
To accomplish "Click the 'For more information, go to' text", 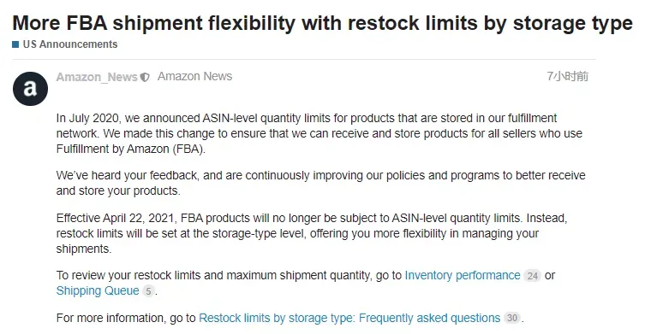I will tap(126, 318).
